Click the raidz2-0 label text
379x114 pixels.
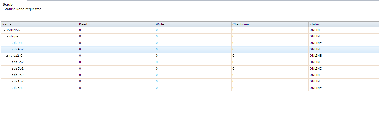(x=16, y=56)
